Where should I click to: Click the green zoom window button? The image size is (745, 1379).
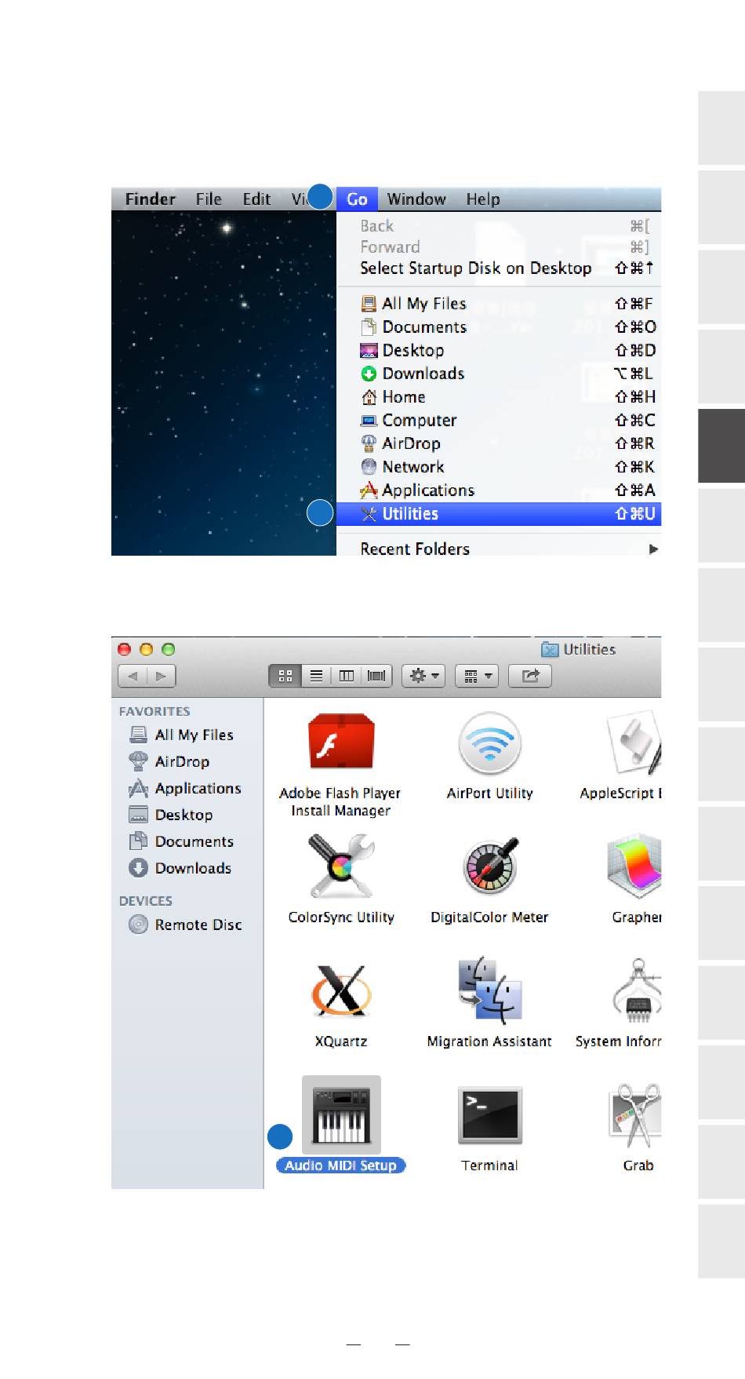(x=168, y=649)
